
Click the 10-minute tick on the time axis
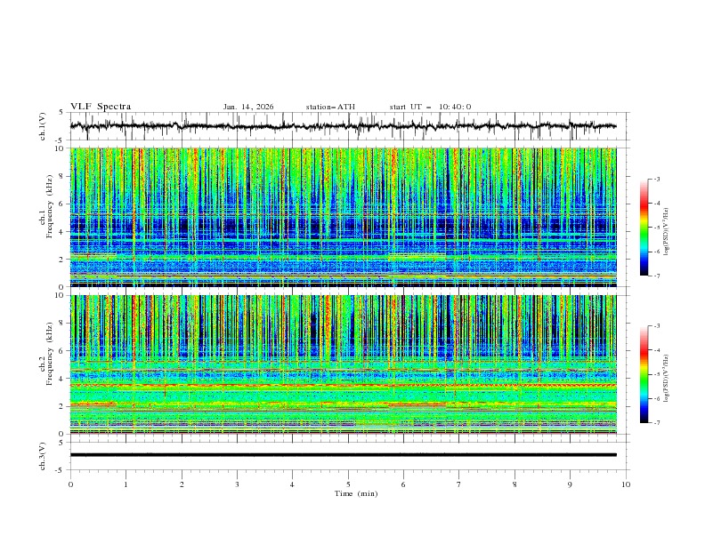(x=626, y=484)
